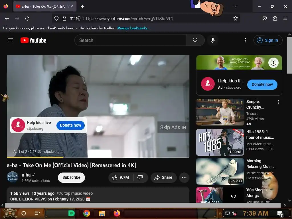This screenshot has width=292, height=219.
Task: Click the Sign in button
Action: tap(268, 40)
